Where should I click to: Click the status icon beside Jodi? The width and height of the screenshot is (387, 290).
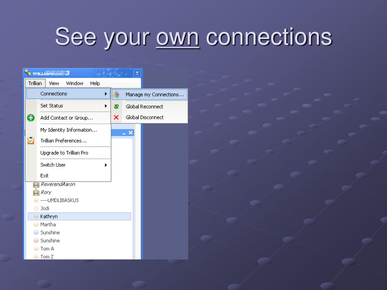36,208
